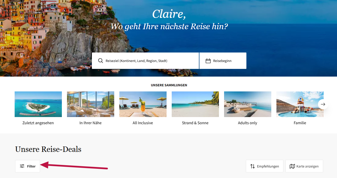This screenshot has height=178, width=337.
Task: Open the In Ihrer Nähe collection image
Action: [91, 104]
